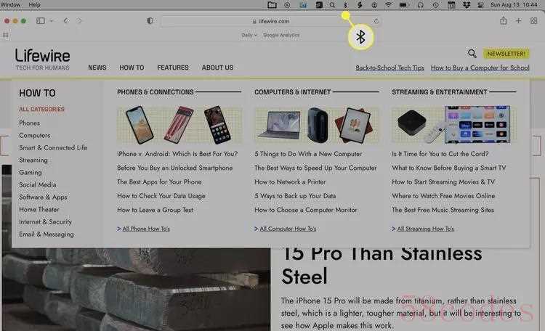Screen dimensions: 545x331
Task: Click the Lifewire search magnifier icon
Action: coord(472,54)
